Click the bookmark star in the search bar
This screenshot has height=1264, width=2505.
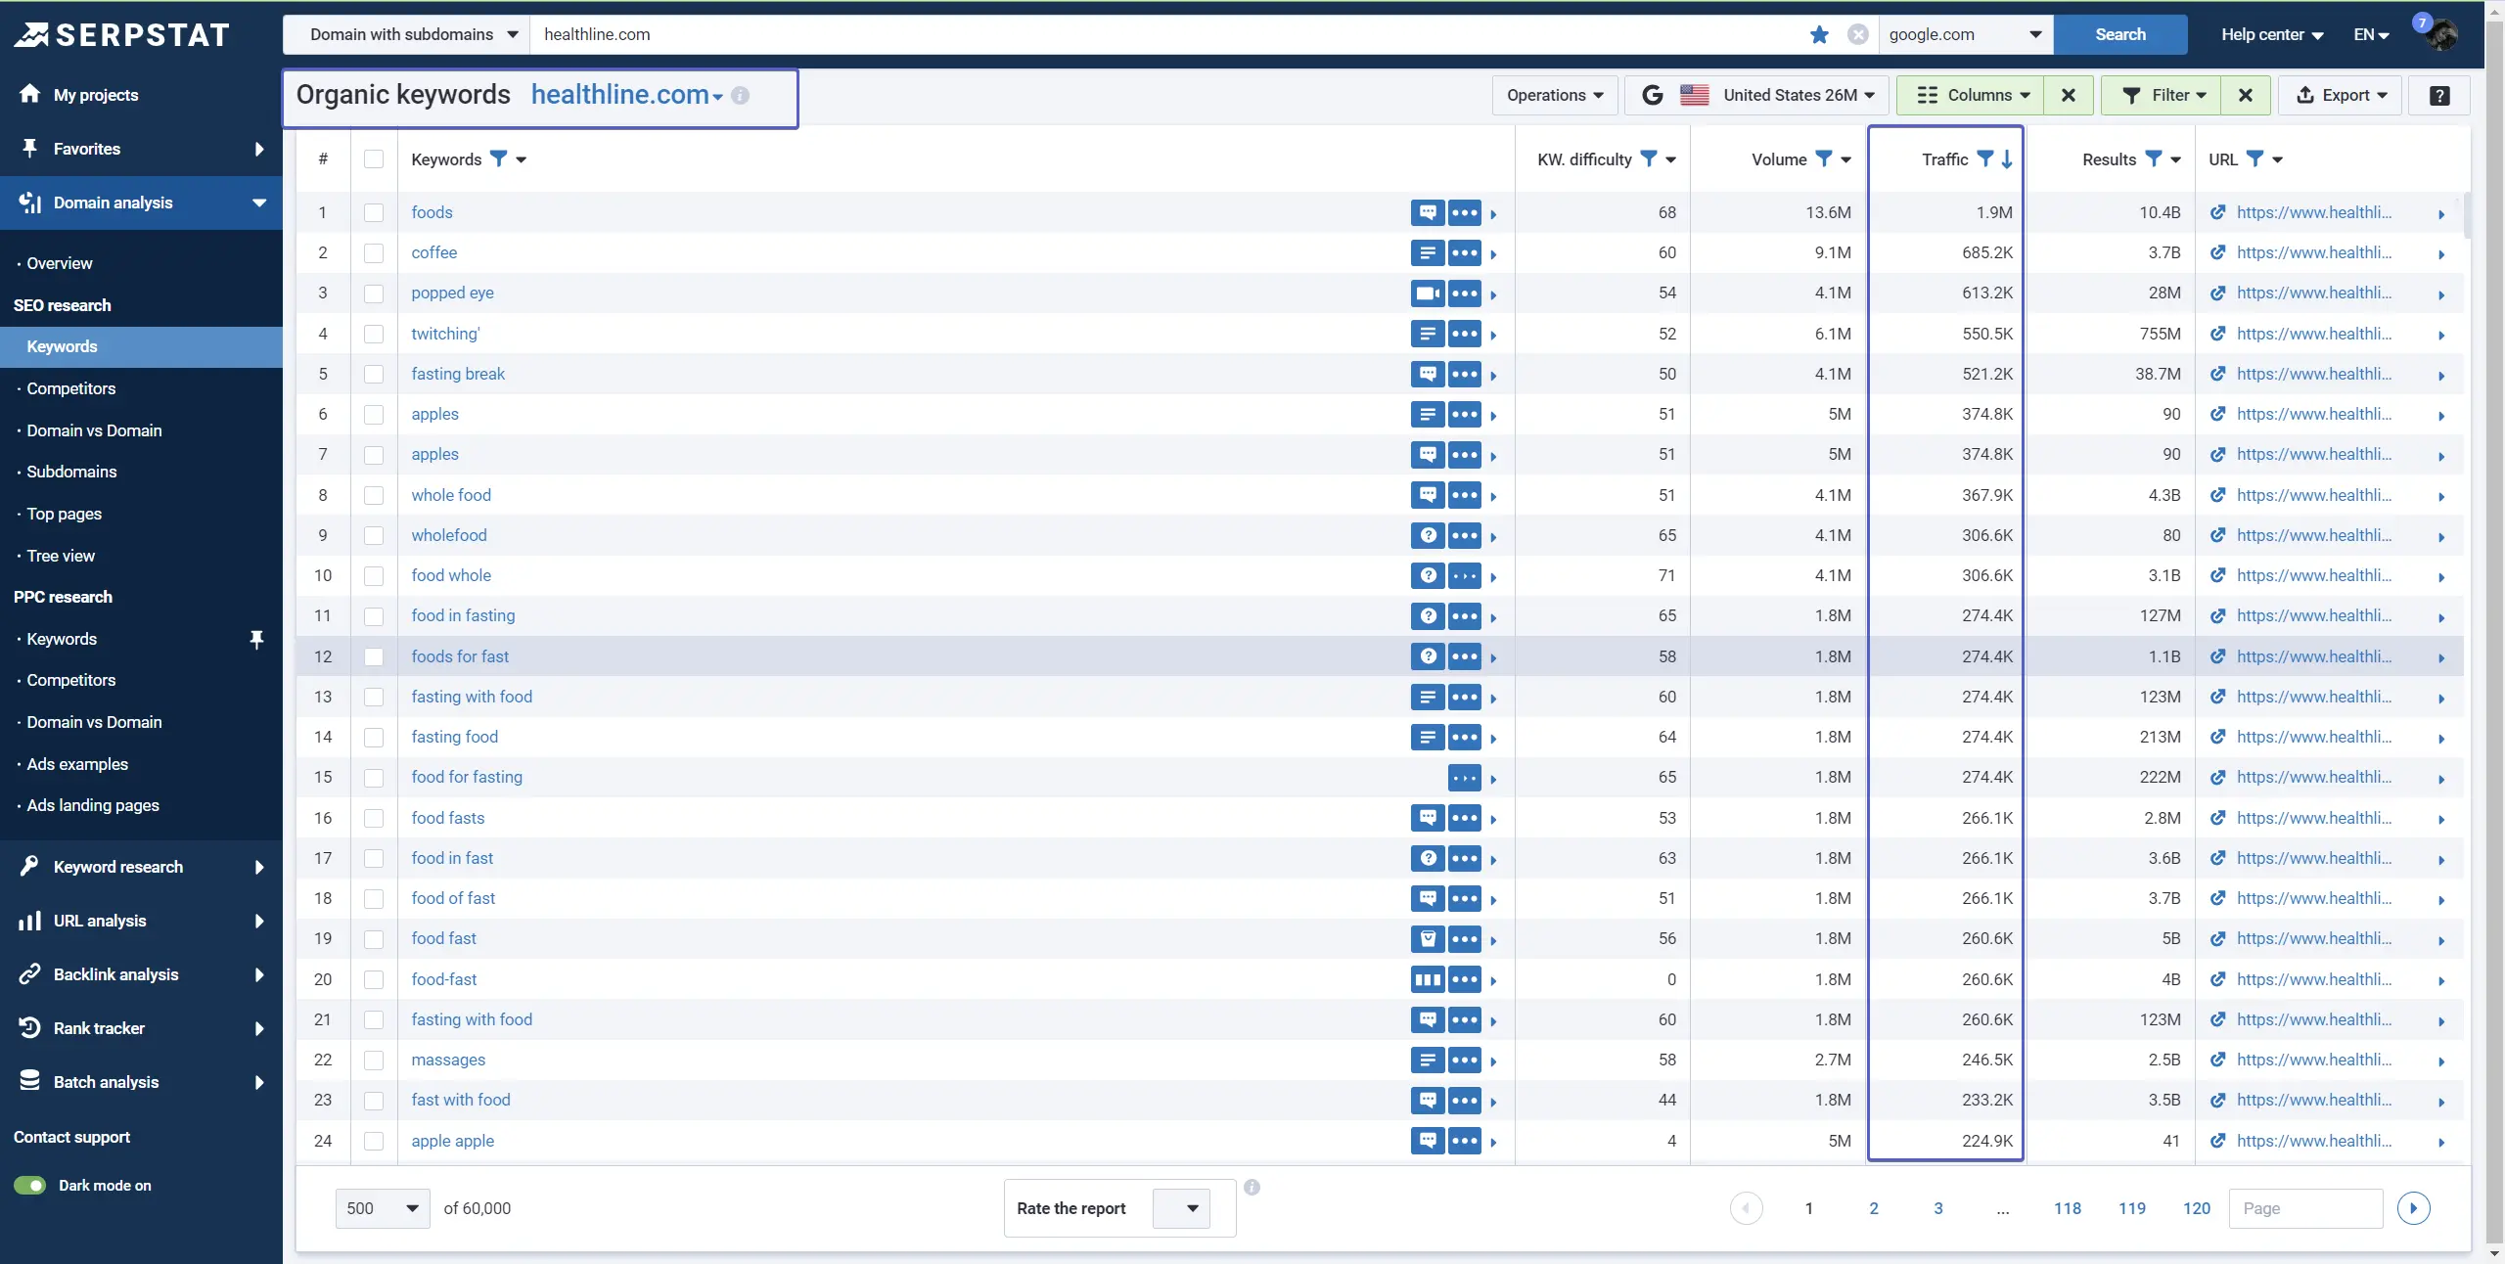(1818, 34)
